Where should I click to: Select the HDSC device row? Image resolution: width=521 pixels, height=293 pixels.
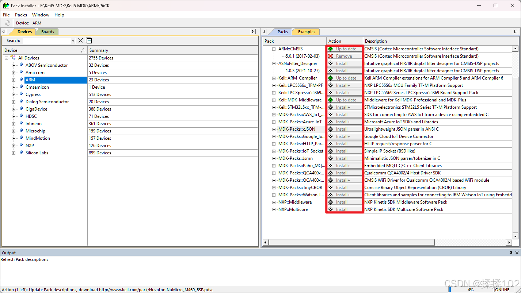tap(31, 116)
